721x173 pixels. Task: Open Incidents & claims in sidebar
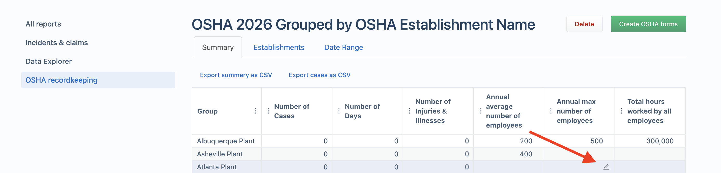[57, 43]
